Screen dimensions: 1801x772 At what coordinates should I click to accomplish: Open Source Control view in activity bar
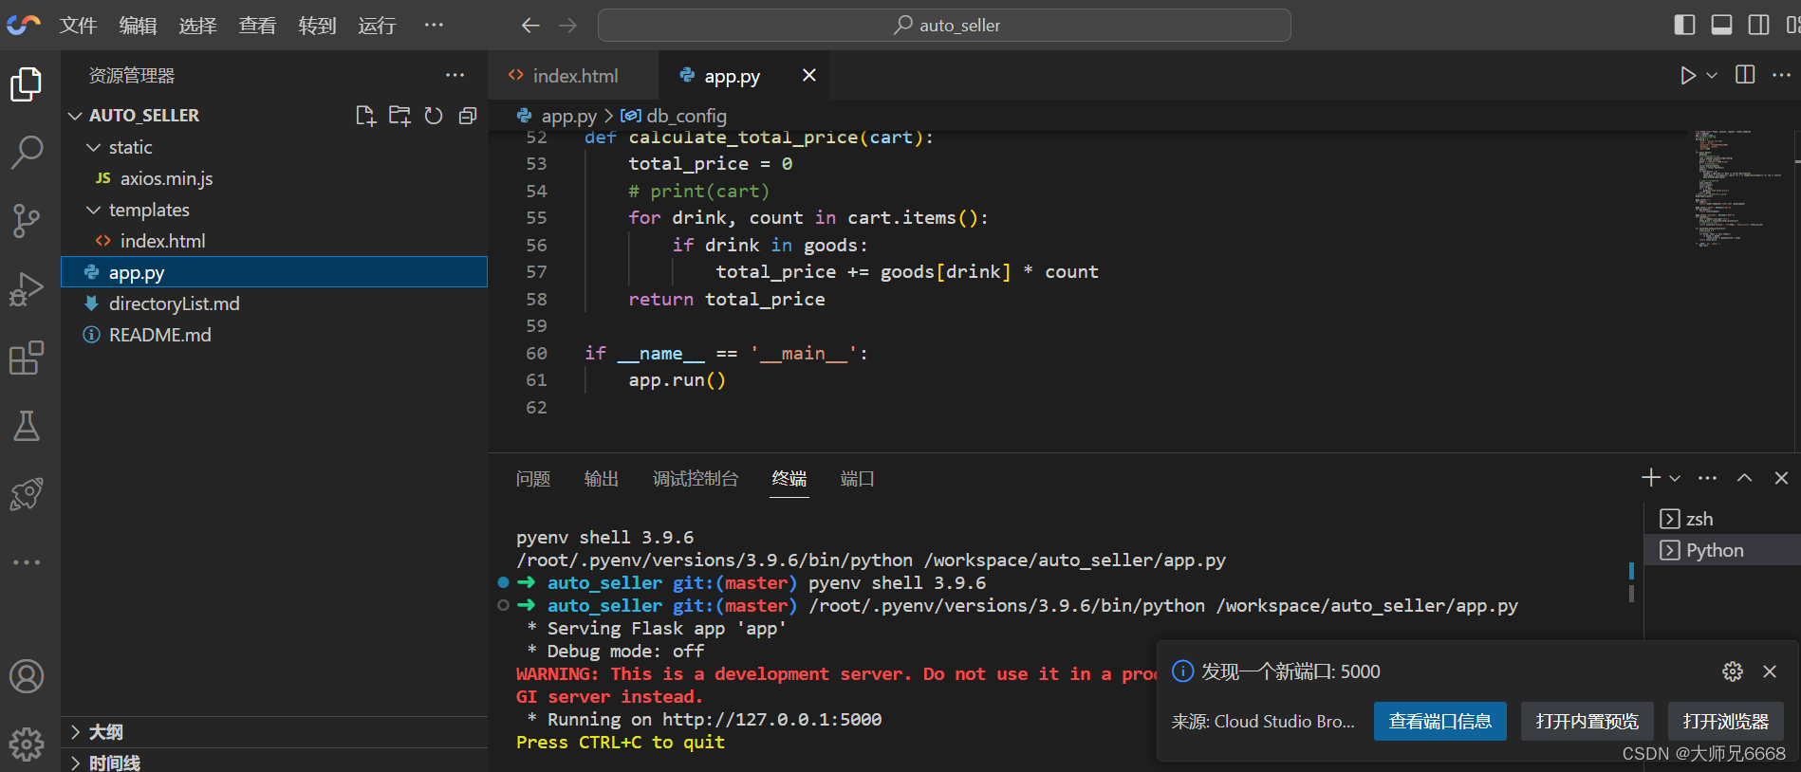(27, 220)
